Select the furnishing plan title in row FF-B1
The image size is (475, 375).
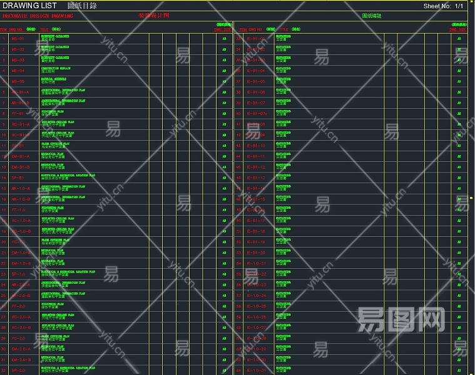pyautogui.click(x=53, y=111)
